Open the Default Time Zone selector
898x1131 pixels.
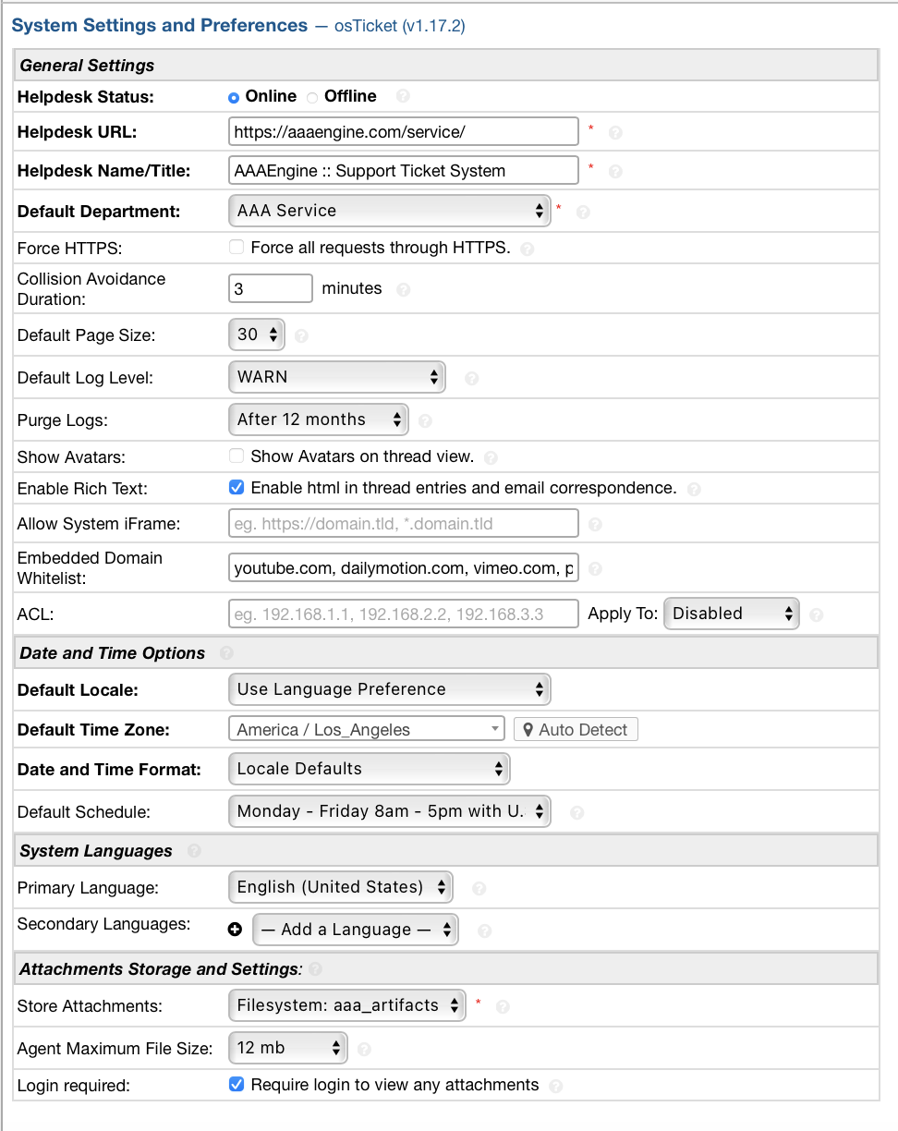pyautogui.click(x=366, y=730)
